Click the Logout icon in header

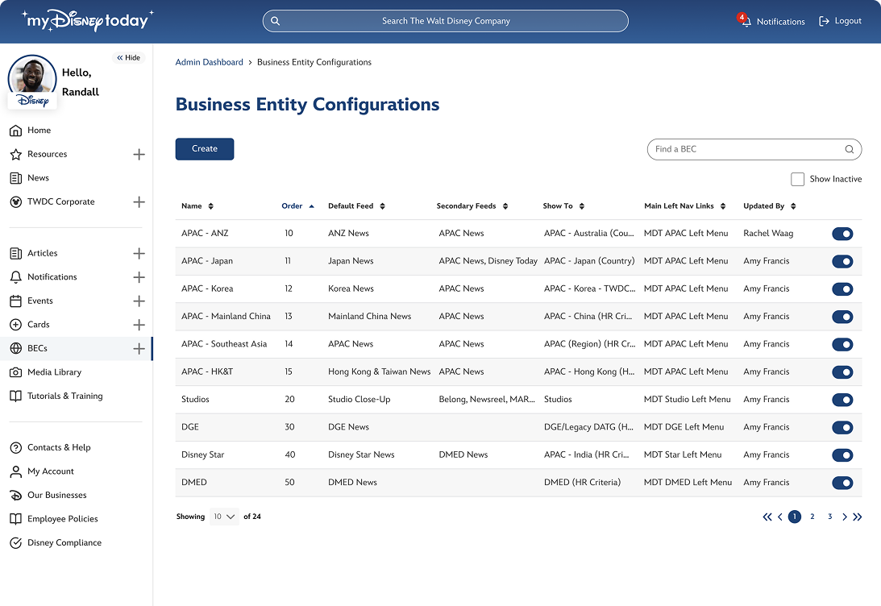pos(824,21)
